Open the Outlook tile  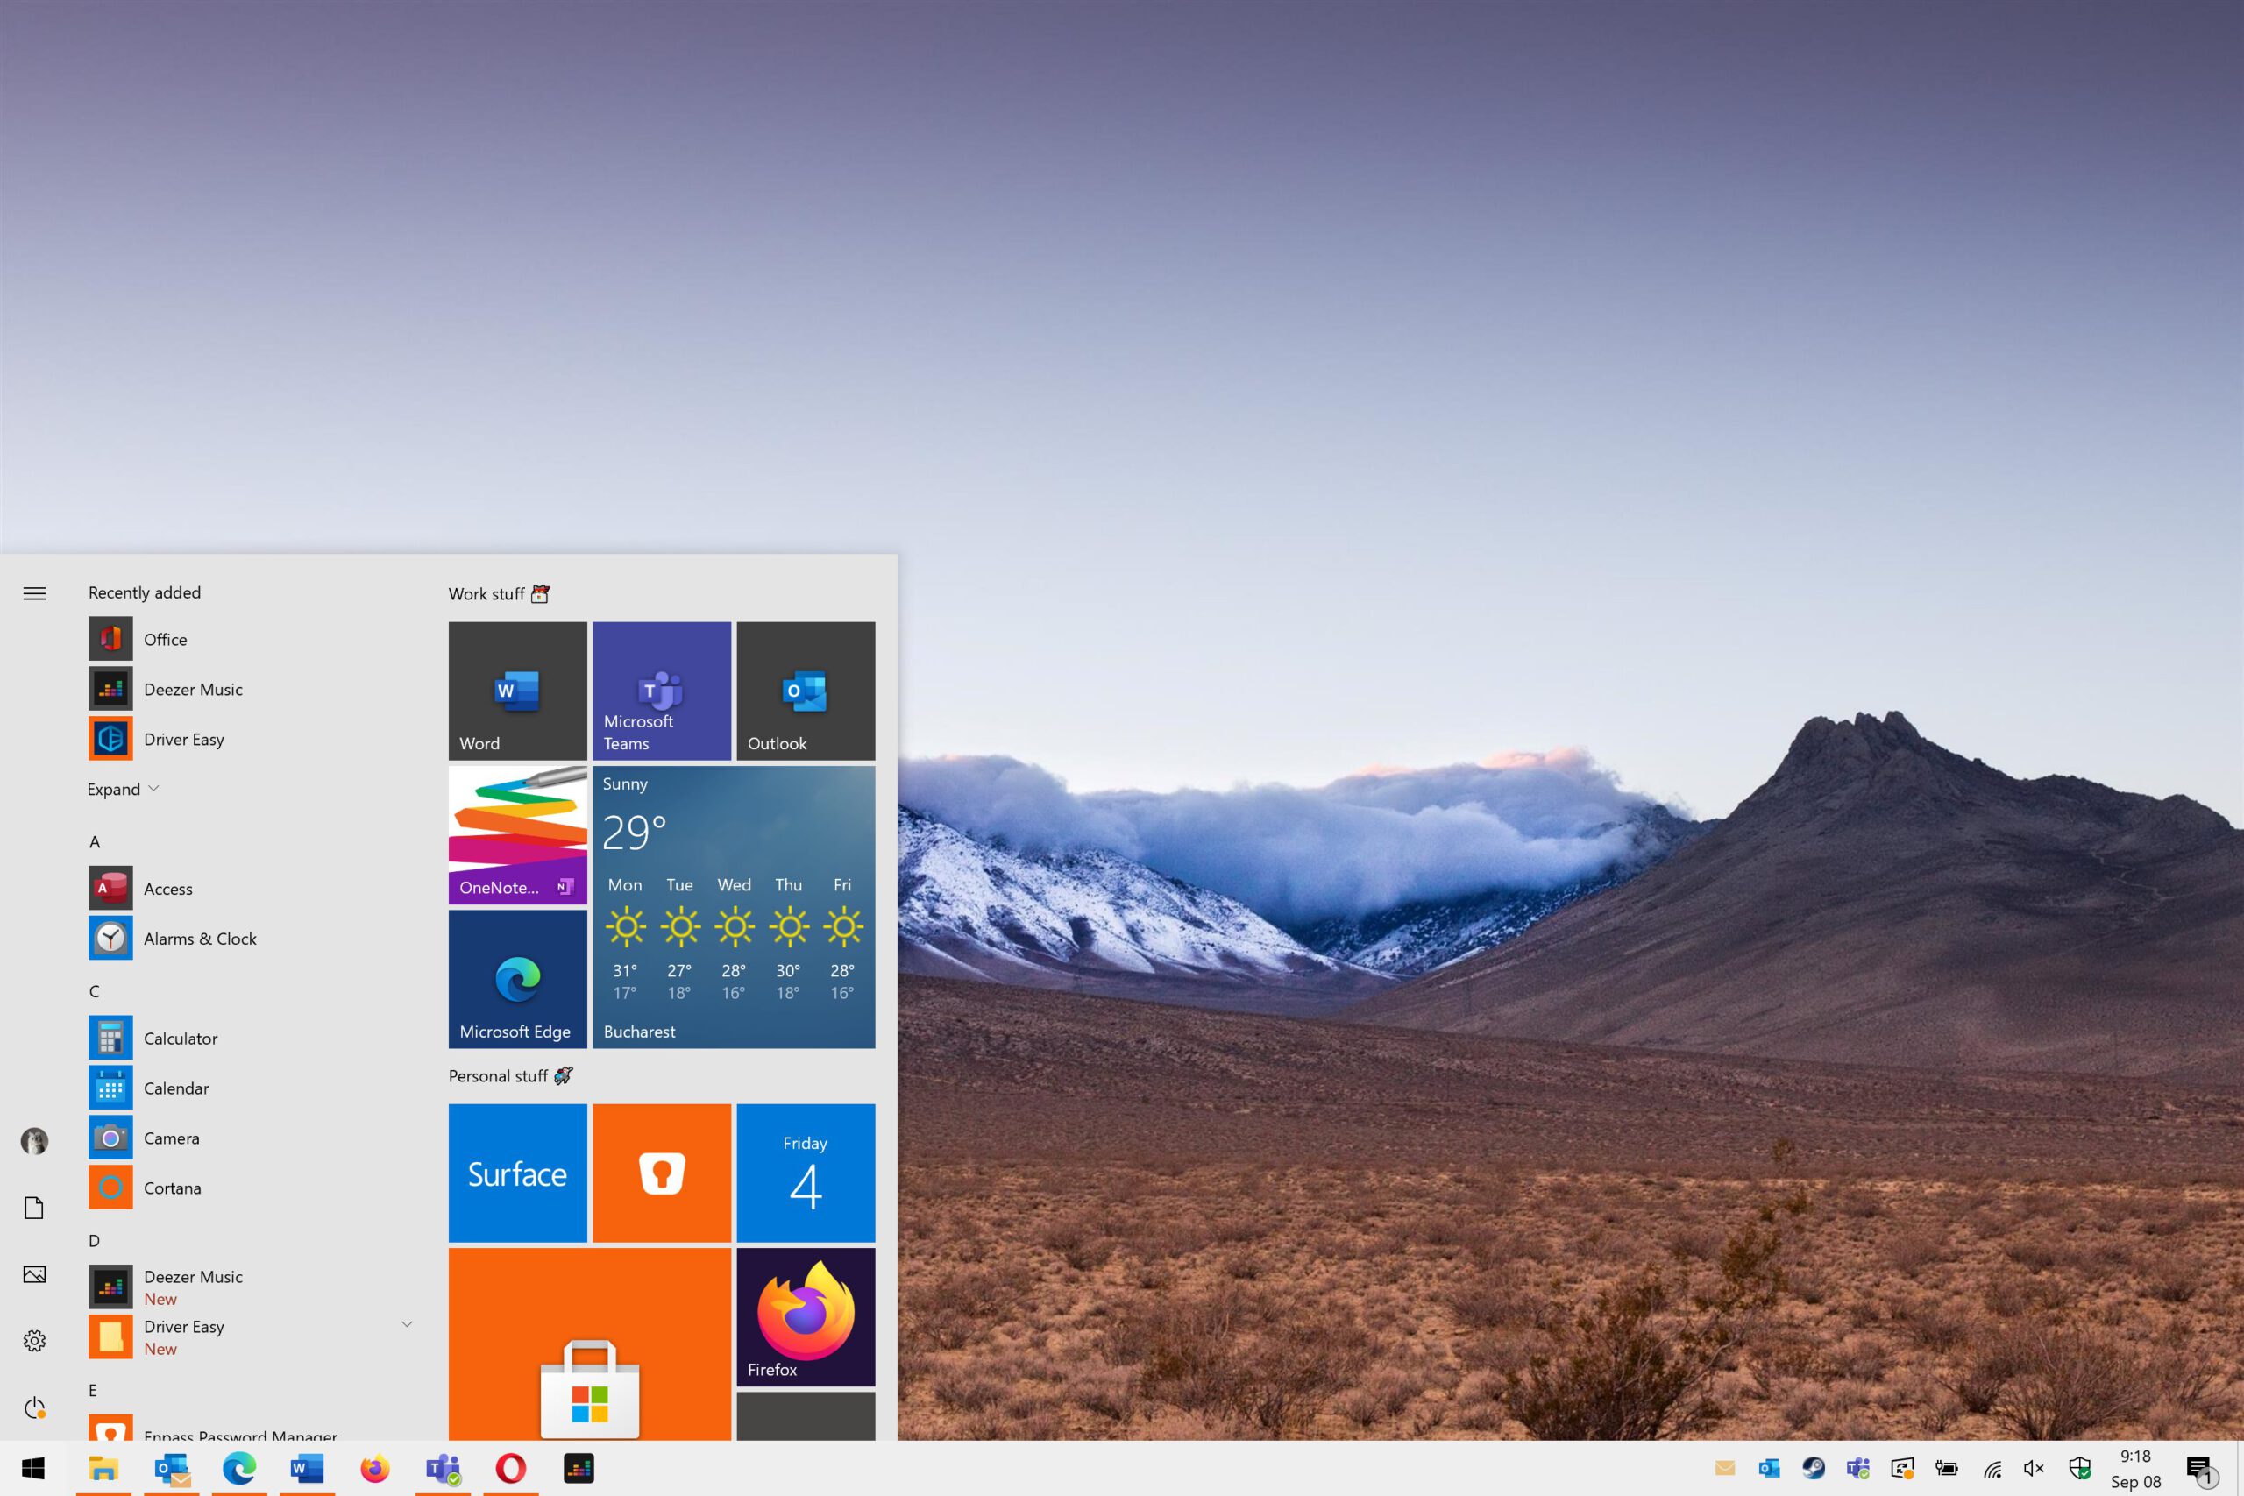806,690
